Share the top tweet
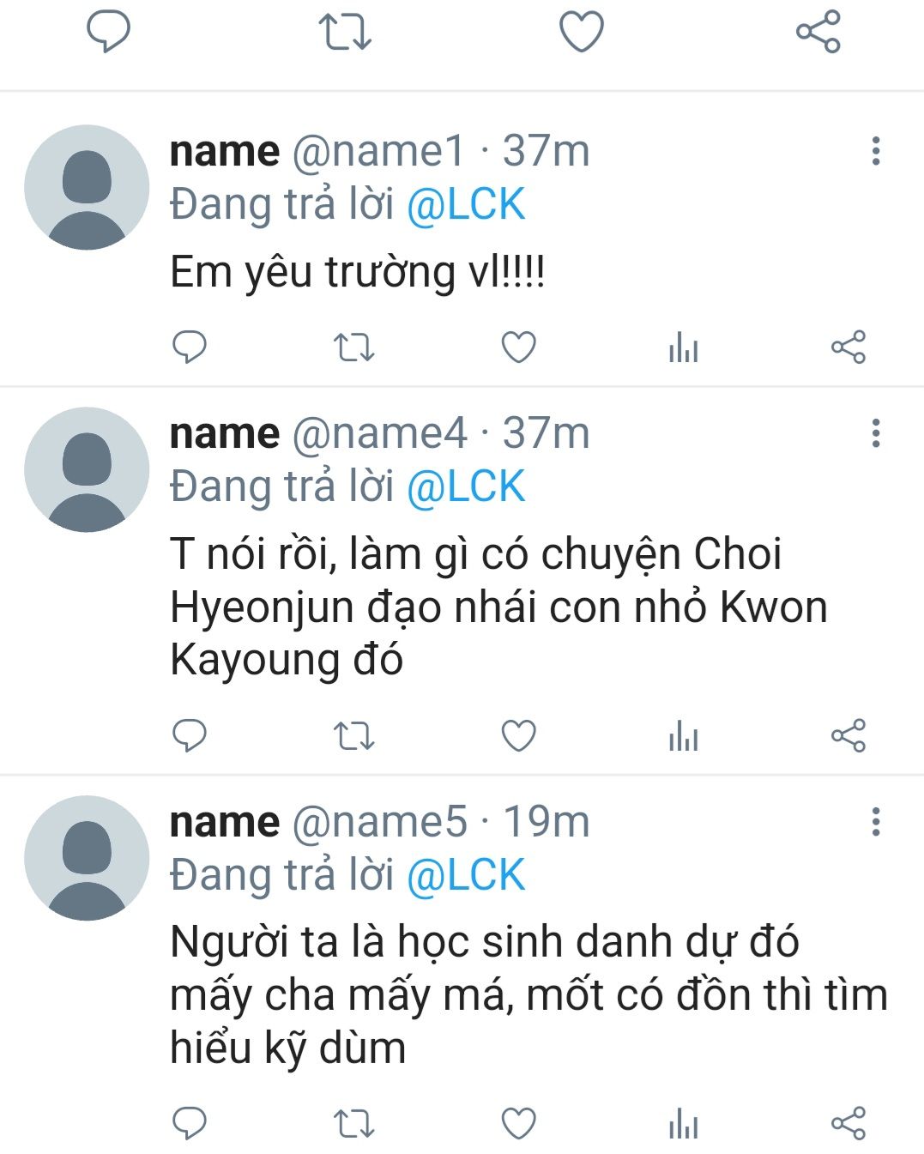 [x=818, y=32]
